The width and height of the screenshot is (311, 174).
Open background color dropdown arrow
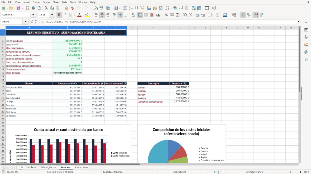point(91,15)
